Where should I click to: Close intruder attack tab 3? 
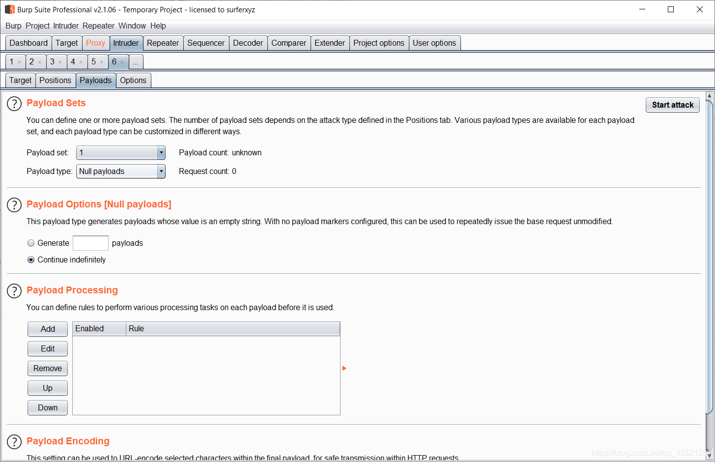tap(60, 62)
